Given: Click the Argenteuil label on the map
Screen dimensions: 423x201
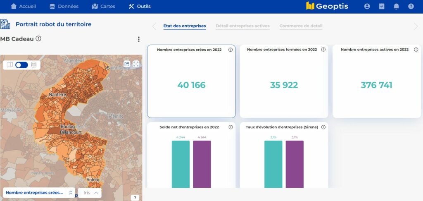Looking at the screenshot, I should pos(74,60).
